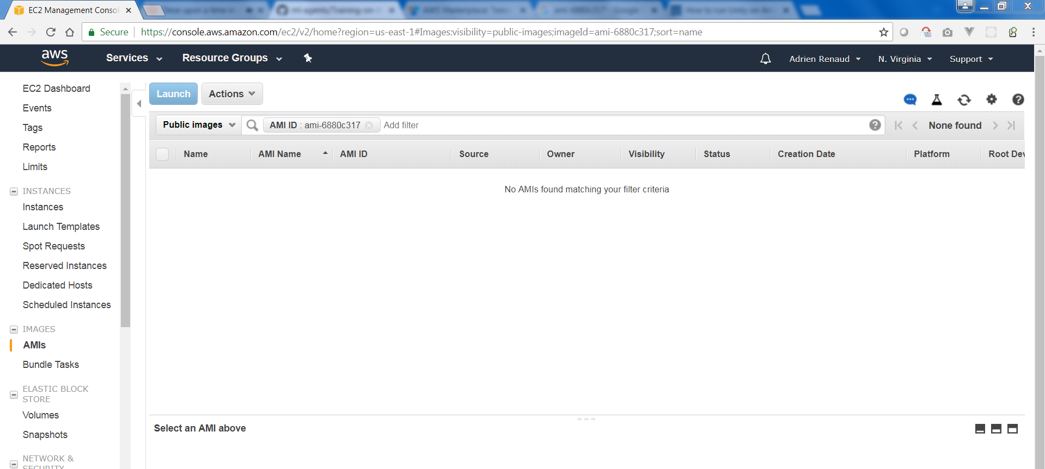Open the Actions dropdown
This screenshot has height=469, width=1045.
[232, 94]
